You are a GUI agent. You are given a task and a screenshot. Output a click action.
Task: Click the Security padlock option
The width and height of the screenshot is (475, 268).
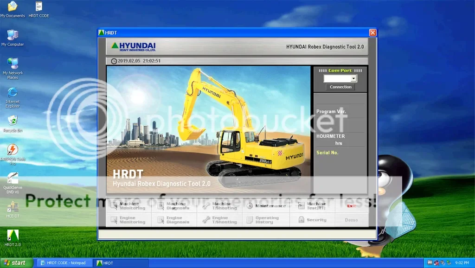click(312, 220)
